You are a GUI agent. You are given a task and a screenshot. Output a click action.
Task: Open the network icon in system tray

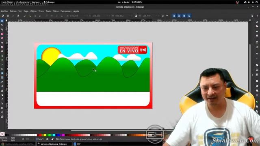click(245, 2)
